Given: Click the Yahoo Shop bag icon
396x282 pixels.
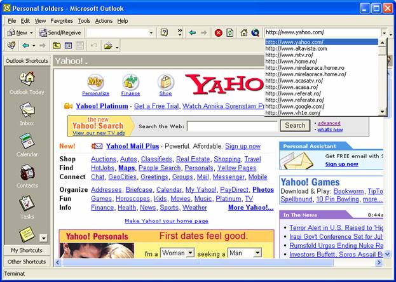Looking at the screenshot, I should [165, 82].
